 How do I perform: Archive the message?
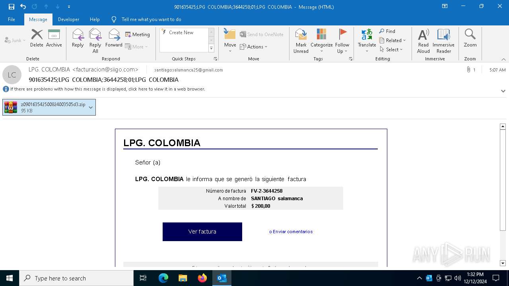(54, 38)
